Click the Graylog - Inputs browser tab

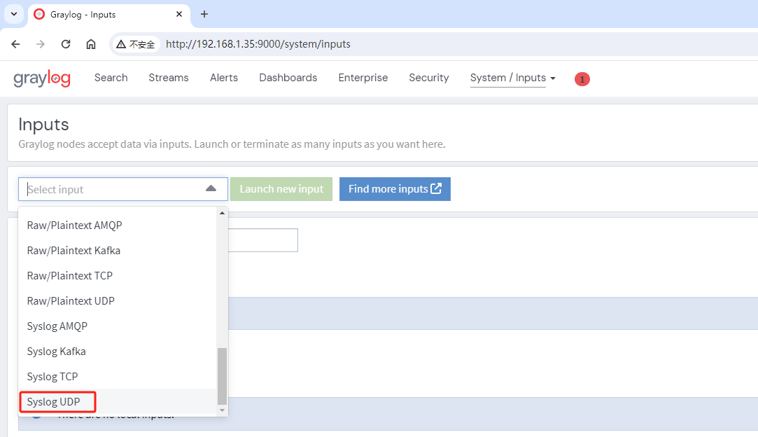click(x=108, y=15)
